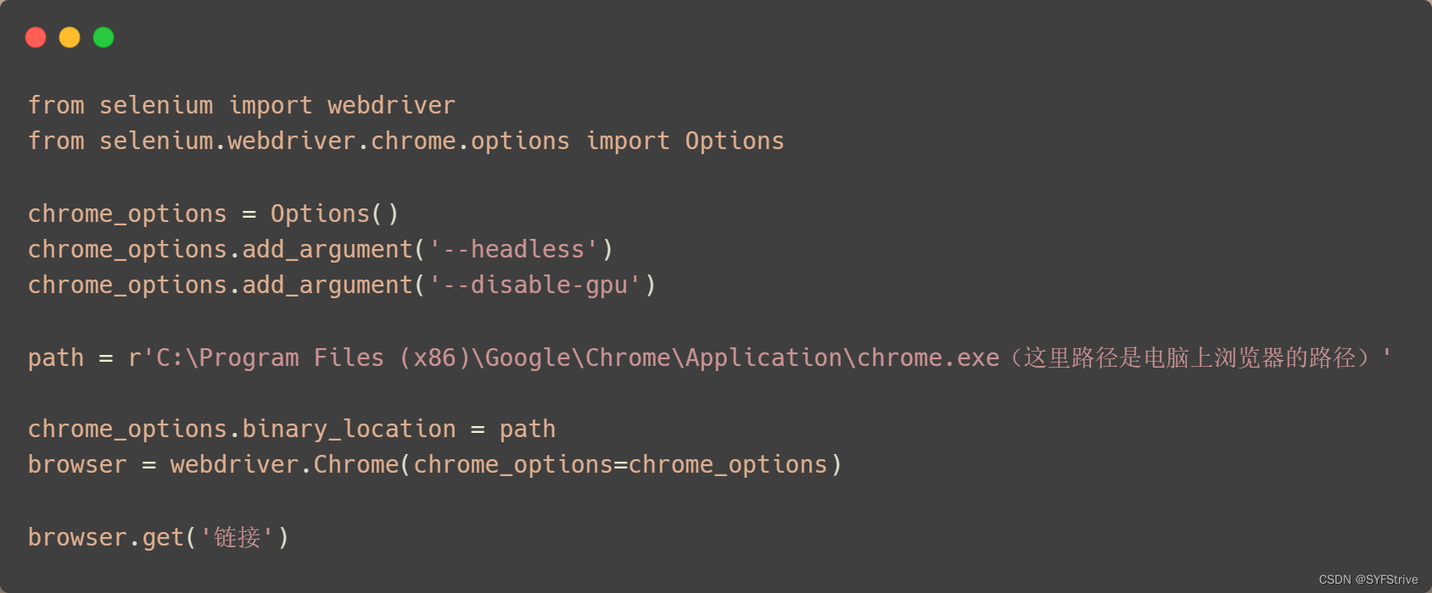Viewport: 1432px width, 593px height.
Task: Click the Options() constructor call
Action: point(334,213)
